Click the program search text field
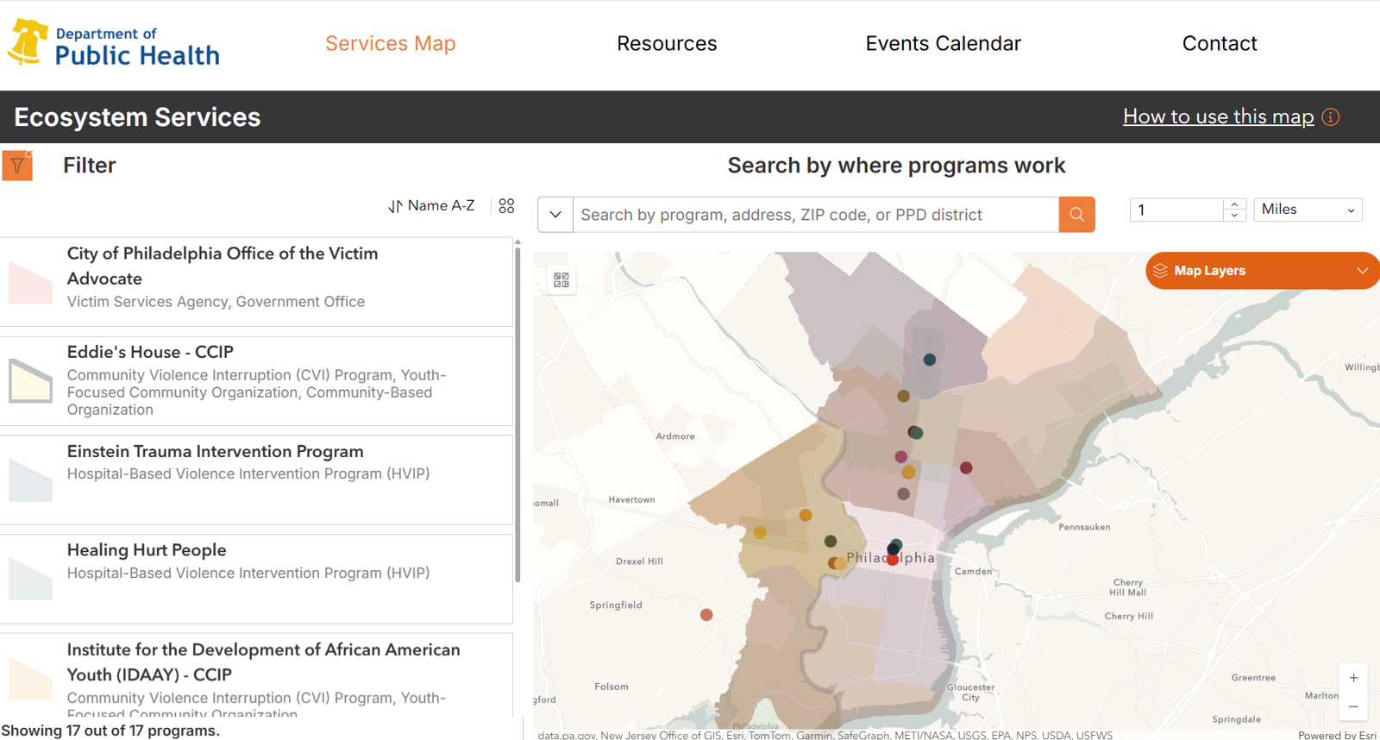The width and height of the screenshot is (1380, 740). point(815,215)
